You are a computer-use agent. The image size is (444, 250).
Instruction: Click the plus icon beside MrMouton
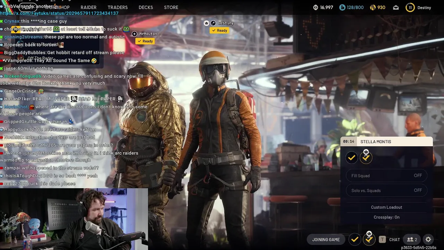pyautogui.click(x=135, y=34)
